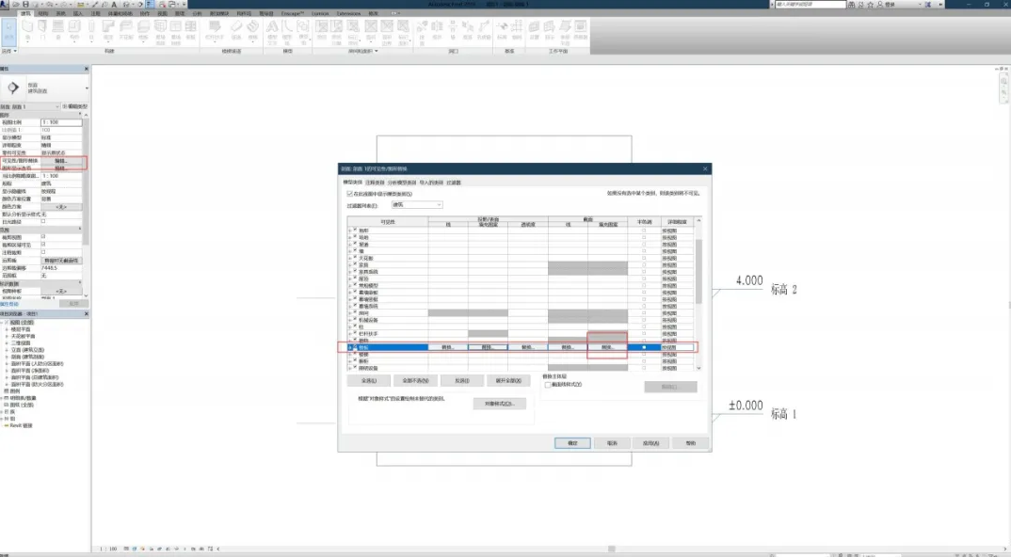Viewport: 1011px width, 557px height.
Task: Select the Reference Plane tool in Work Plane panel
Action: click(565, 32)
